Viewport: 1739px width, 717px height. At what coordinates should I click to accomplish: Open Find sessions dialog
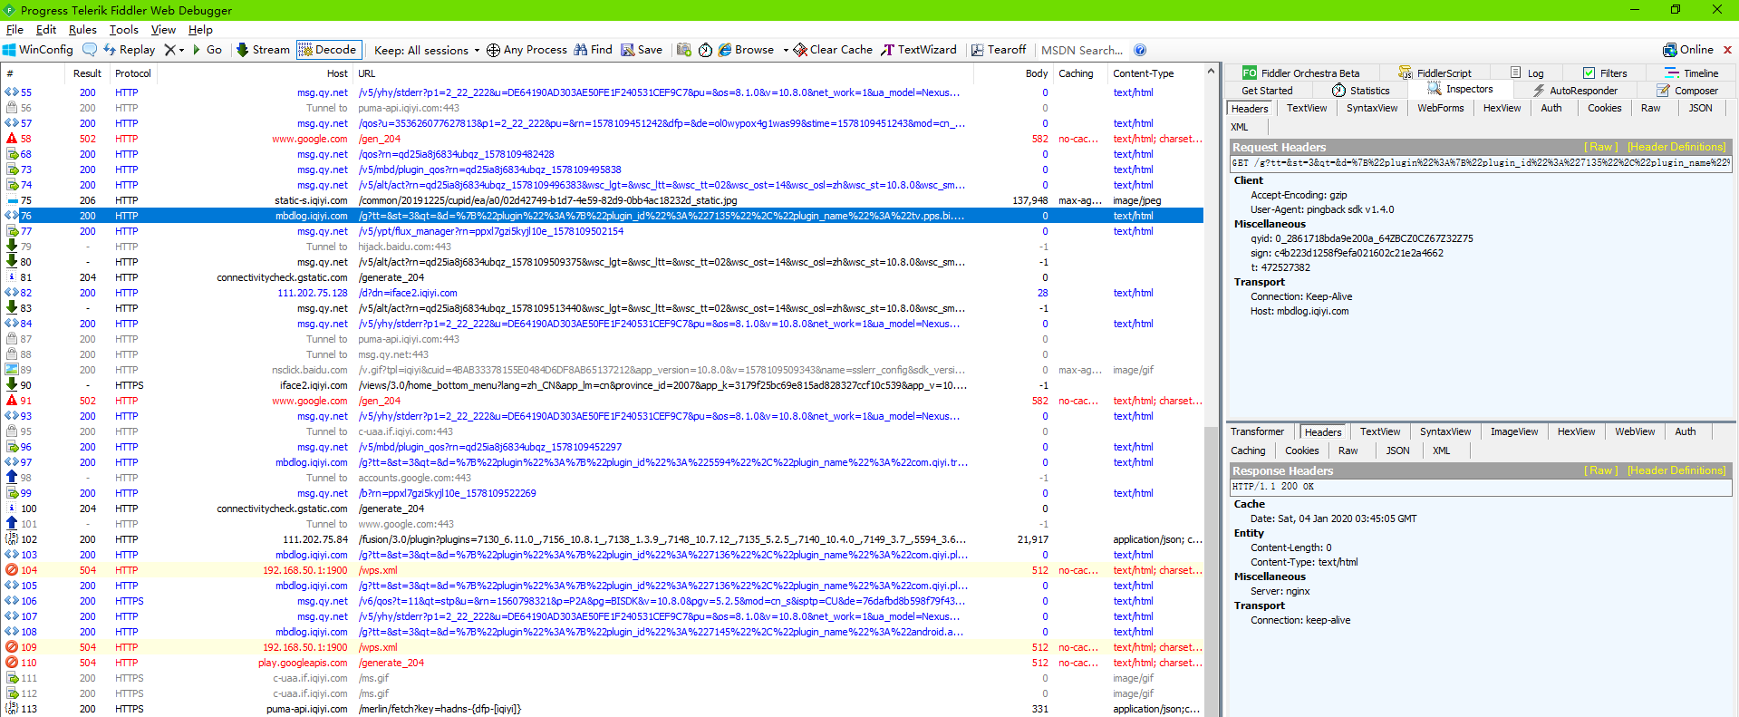coord(593,50)
